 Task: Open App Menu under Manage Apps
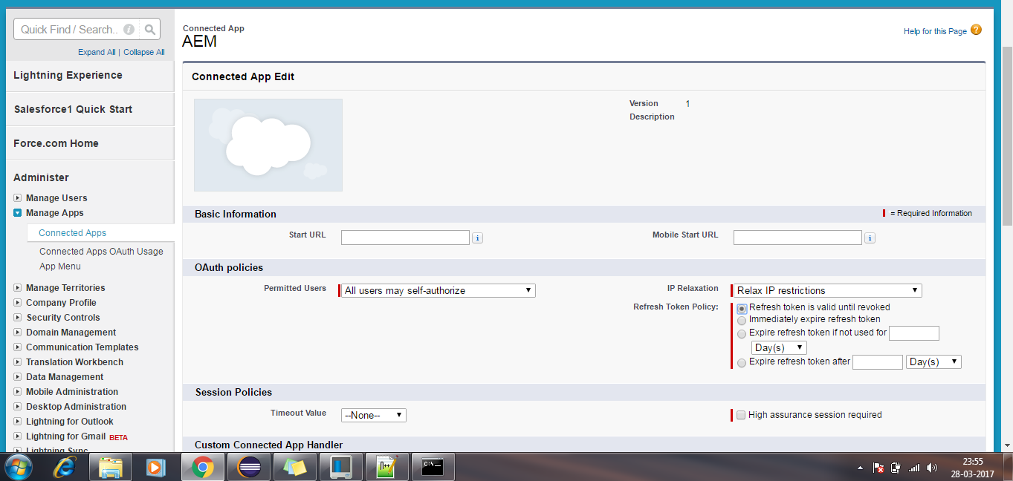59,266
